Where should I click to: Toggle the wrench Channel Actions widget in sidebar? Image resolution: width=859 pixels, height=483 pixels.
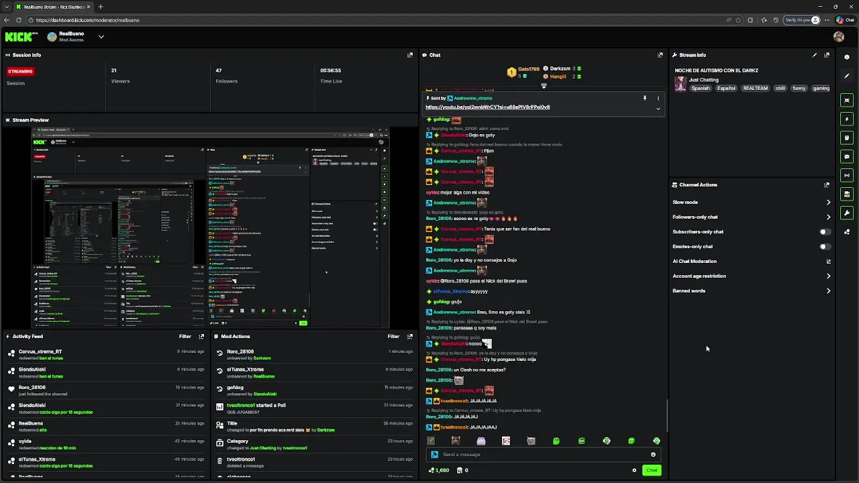(x=847, y=213)
